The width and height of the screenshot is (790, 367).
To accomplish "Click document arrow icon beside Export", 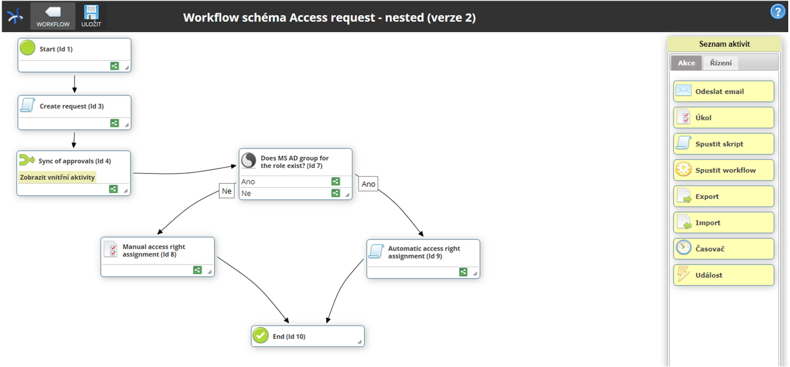I will [683, 196].
